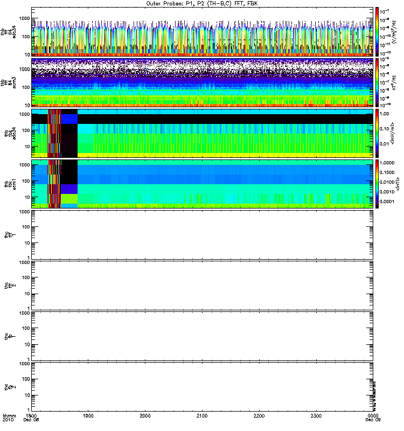Viewport: 404px width, 431px height.
Task: Click the <|nT|> color bar
Action: tap(377, 184)
